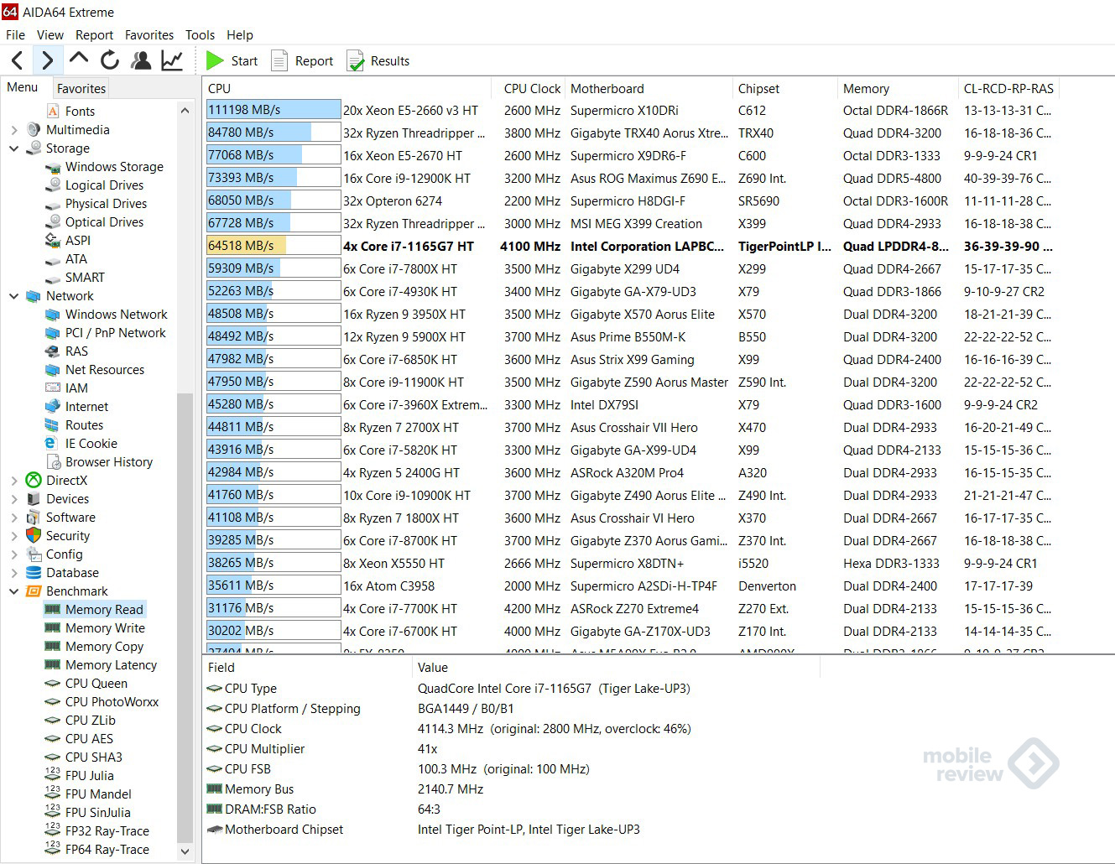This screenshot has width=1115, height=864.
Task: Switch to the Favorites tab
Action: tap(81, 88)
